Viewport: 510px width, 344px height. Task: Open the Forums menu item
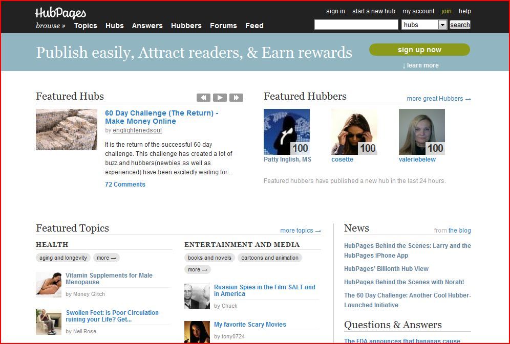(223, 26)
